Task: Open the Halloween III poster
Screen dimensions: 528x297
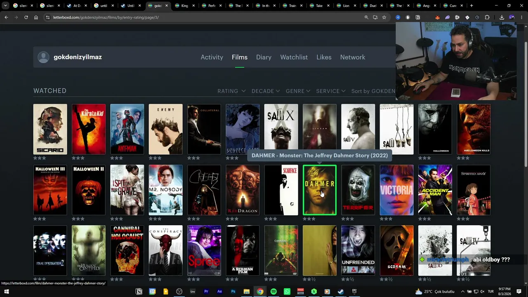Action: [x=50, y=190]
